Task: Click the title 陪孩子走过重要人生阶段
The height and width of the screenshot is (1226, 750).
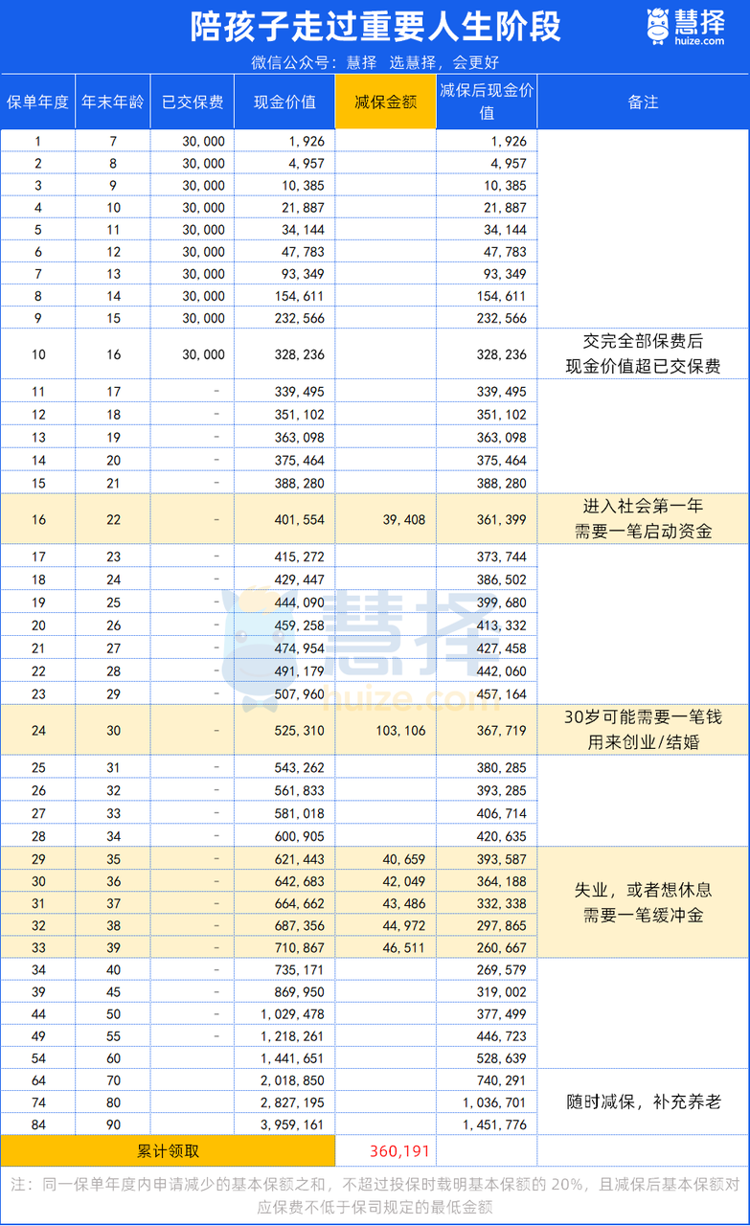Action: (375, 28)
